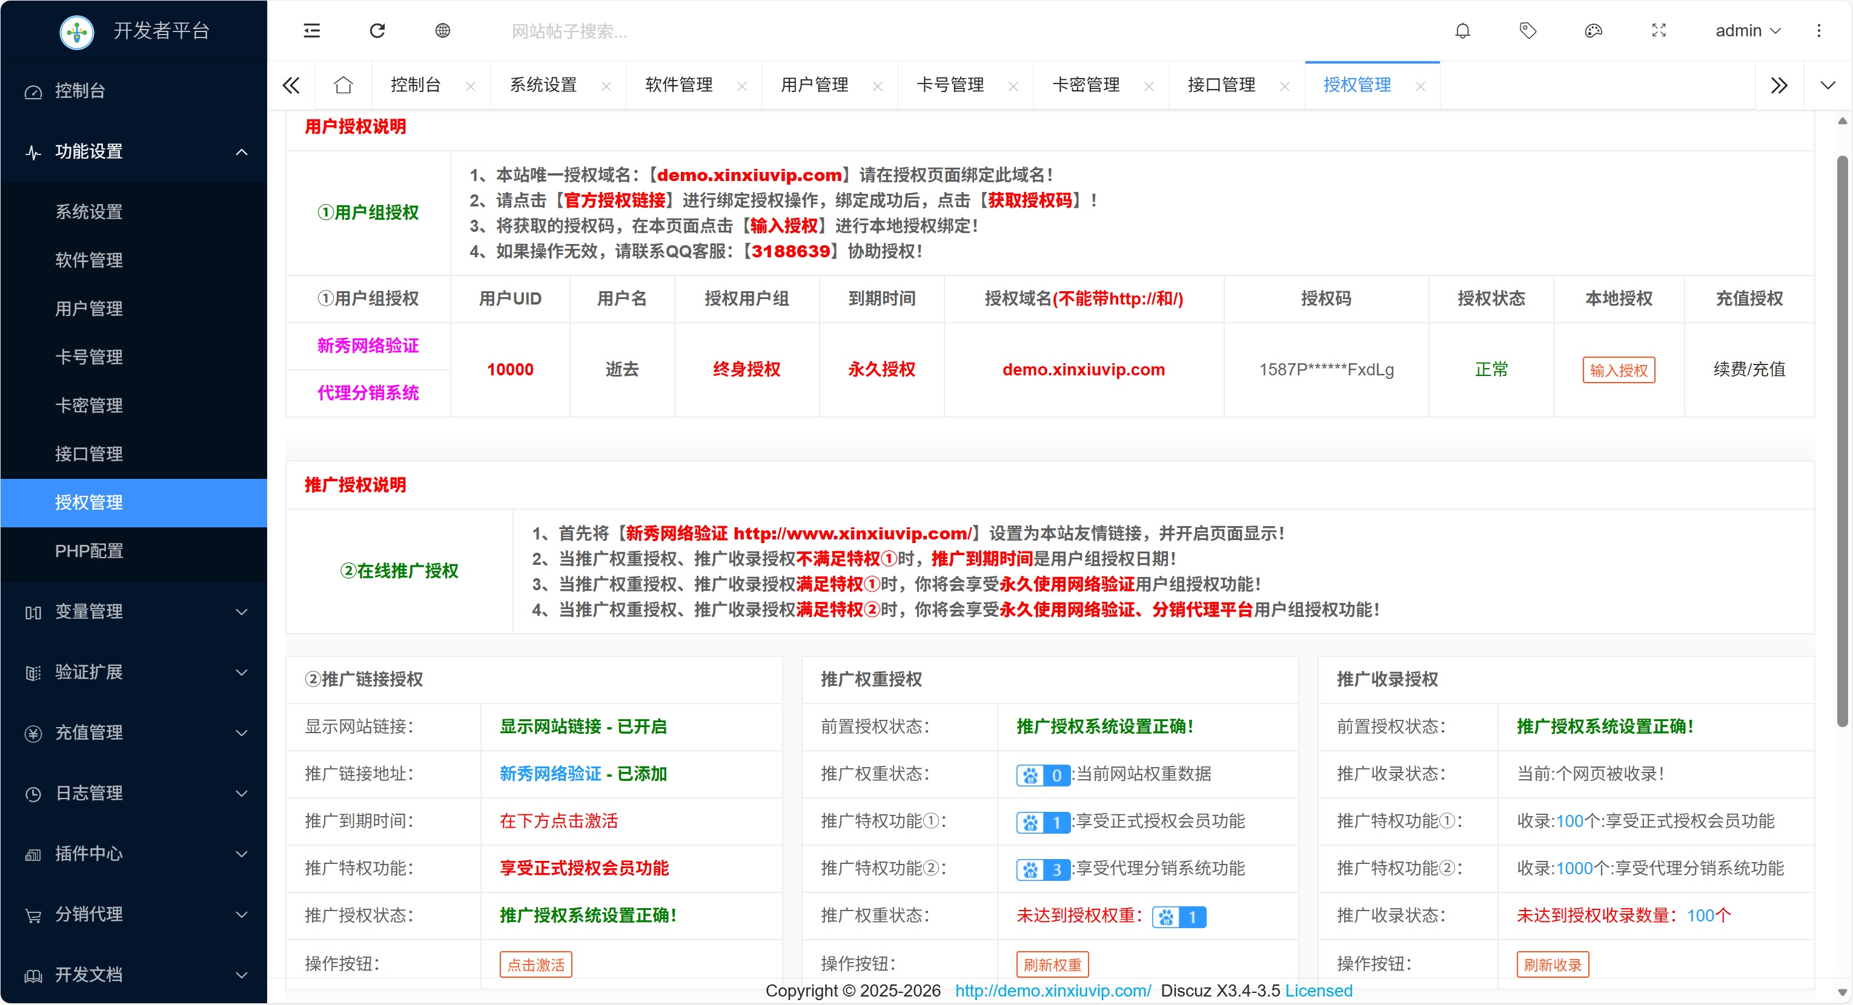Click the 输入授权 button
1853x1005 pixels.
1619,371
